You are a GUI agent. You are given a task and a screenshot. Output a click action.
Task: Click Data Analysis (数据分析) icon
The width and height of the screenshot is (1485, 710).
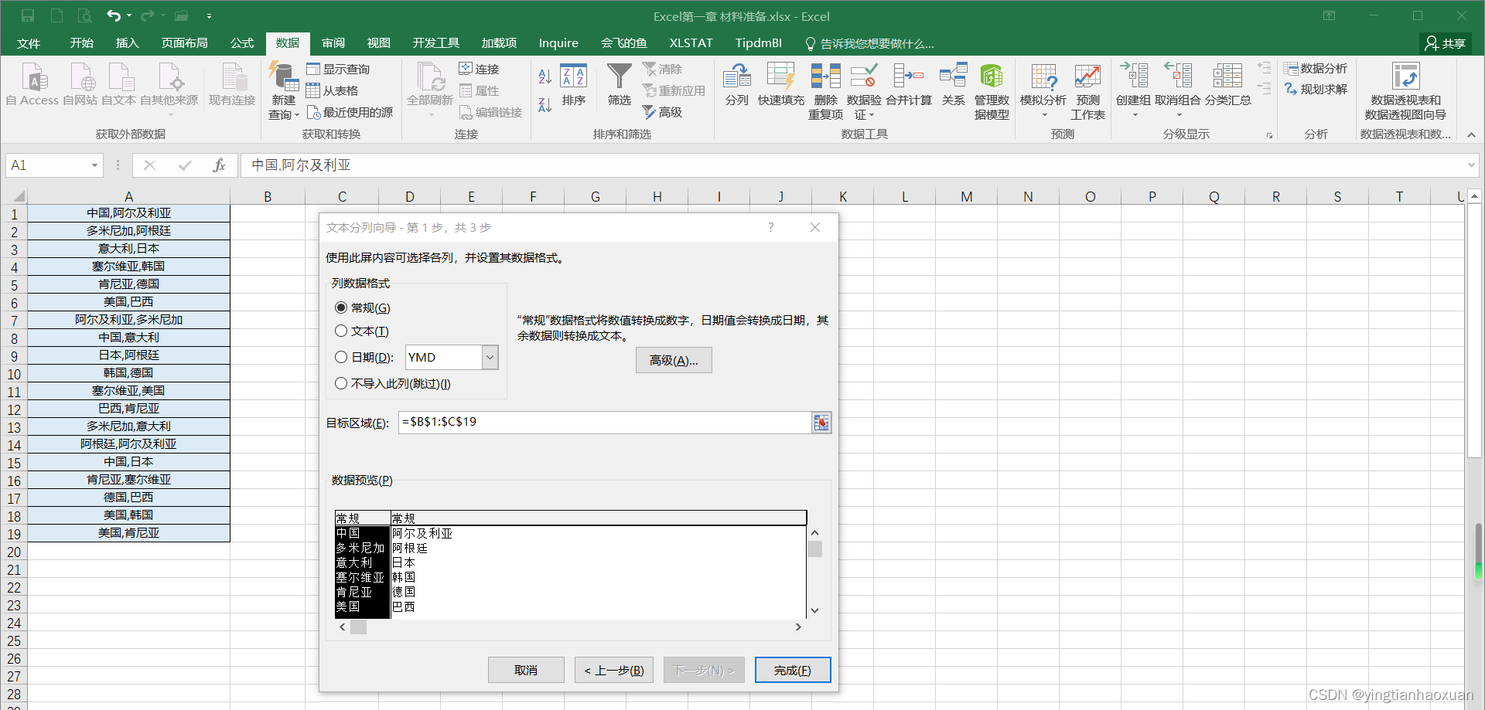[x=1291, y=68]
